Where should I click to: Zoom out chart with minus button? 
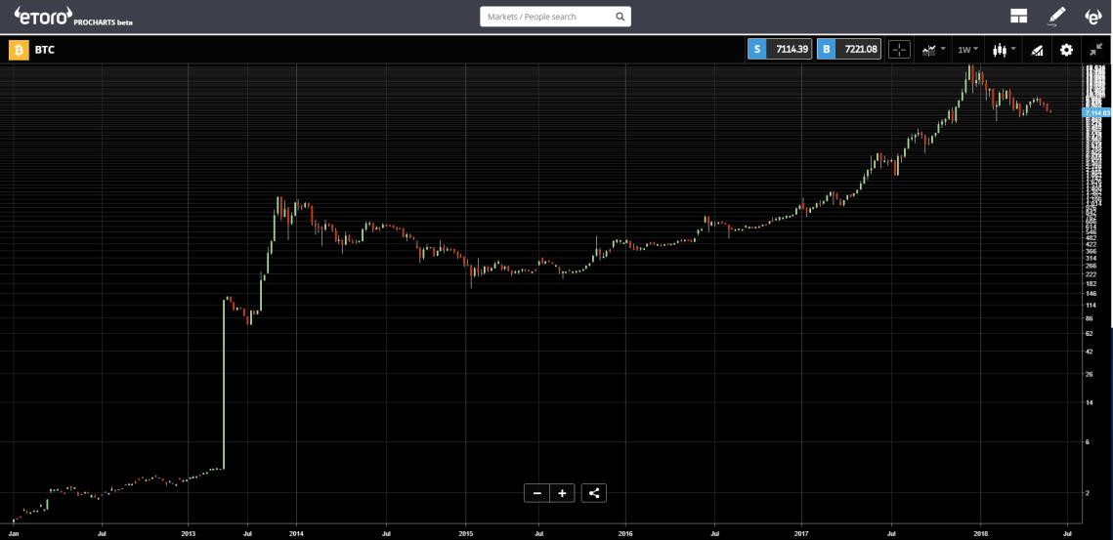coord(537,493)
